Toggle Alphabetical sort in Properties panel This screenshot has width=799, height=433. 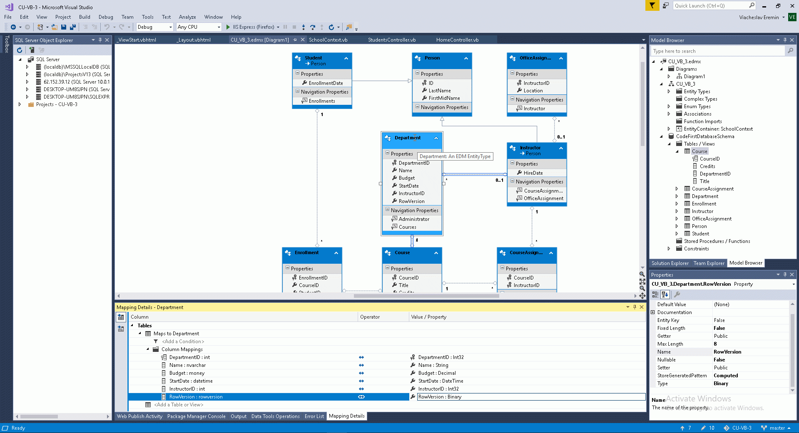click(665, 294)
